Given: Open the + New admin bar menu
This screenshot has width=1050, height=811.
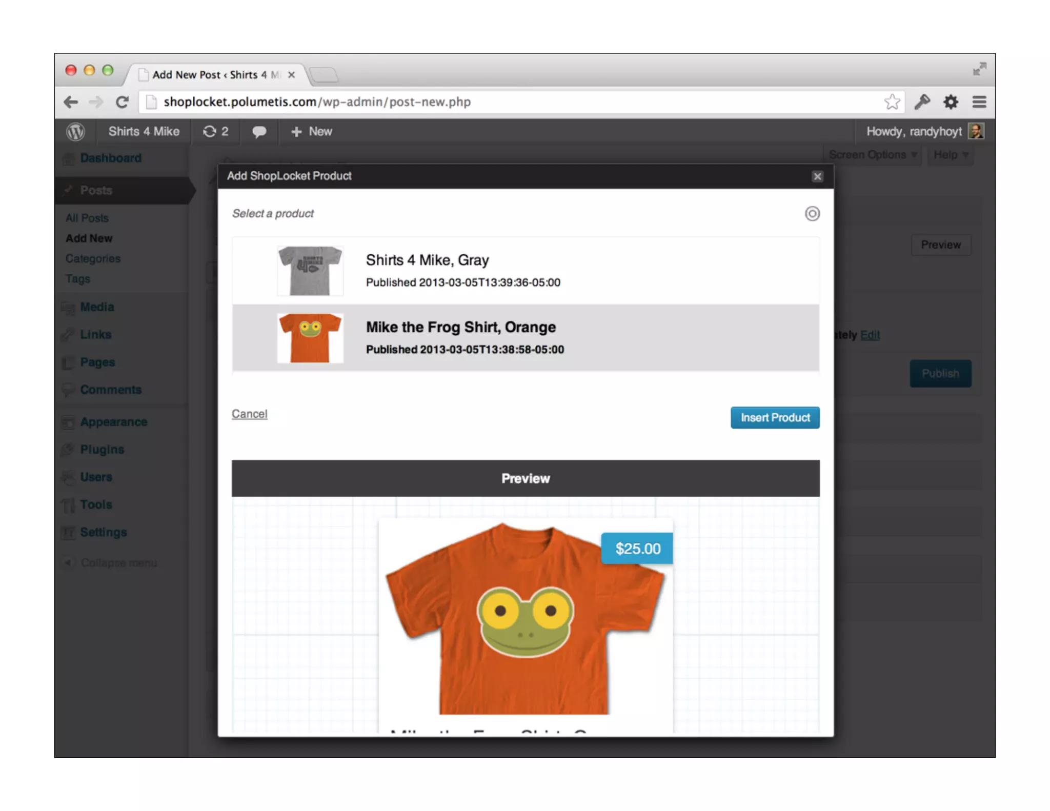Looking at the screenshot, I should tap(311, 132).
